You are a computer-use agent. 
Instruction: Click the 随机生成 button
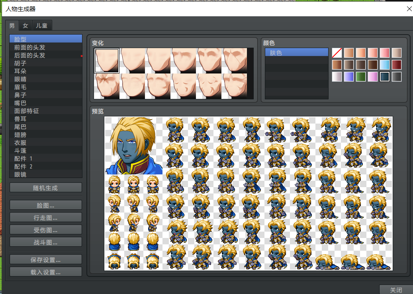point(45,188)
